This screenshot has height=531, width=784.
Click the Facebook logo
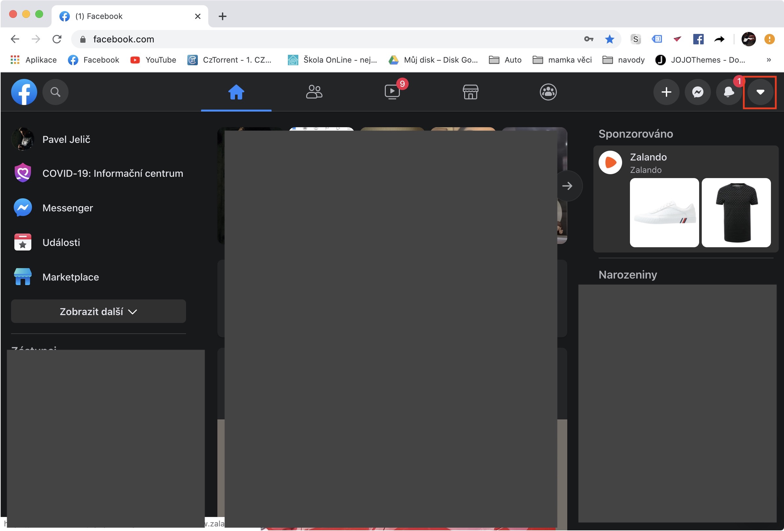point(24,92)
